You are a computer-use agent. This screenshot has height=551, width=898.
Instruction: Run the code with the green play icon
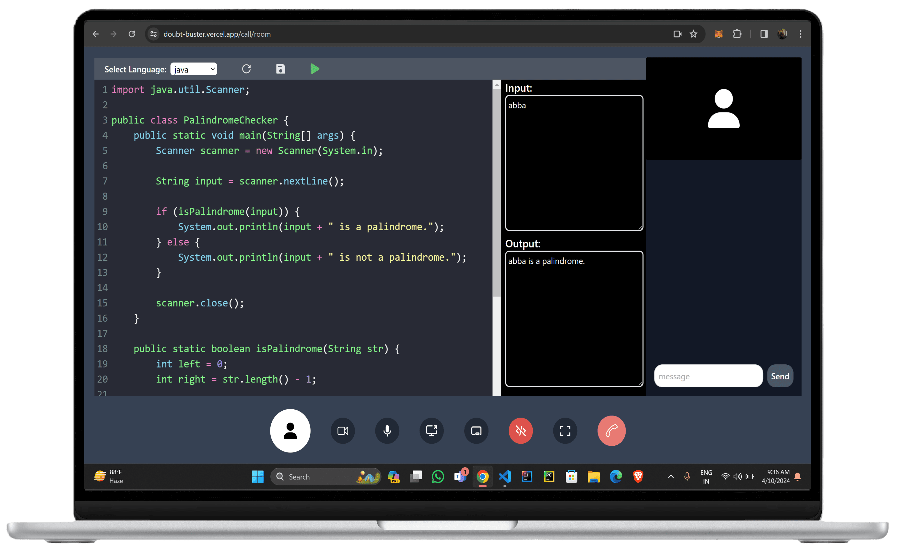[314, 69]
